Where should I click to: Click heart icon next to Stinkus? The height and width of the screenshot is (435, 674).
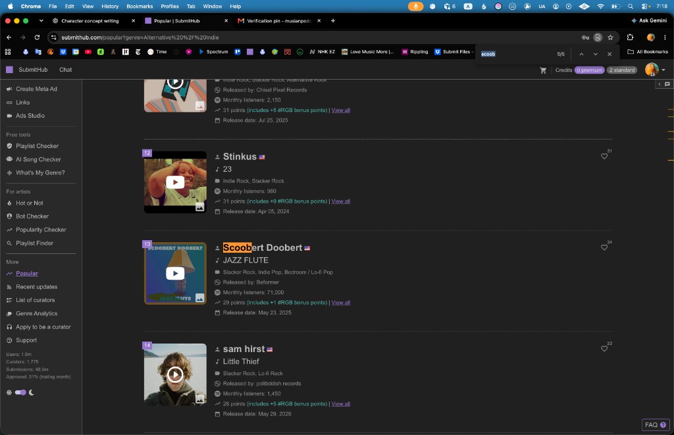pyautogui.click(x=604, y=156)
